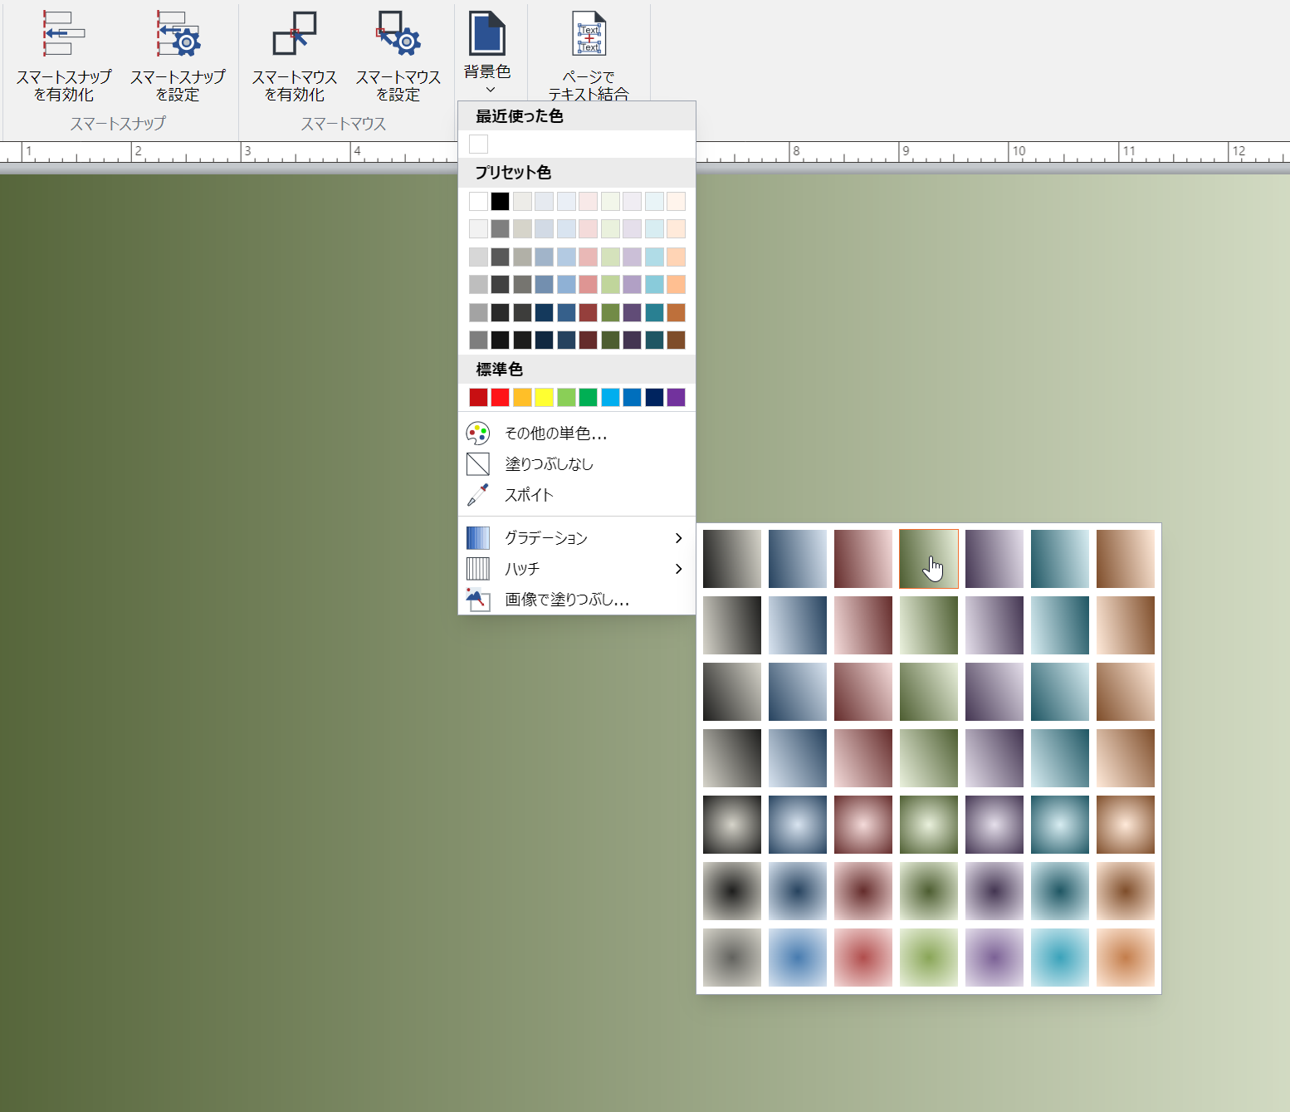Pick the light blue standard color
The image size is (1290, 1112).
coord(610,397)
